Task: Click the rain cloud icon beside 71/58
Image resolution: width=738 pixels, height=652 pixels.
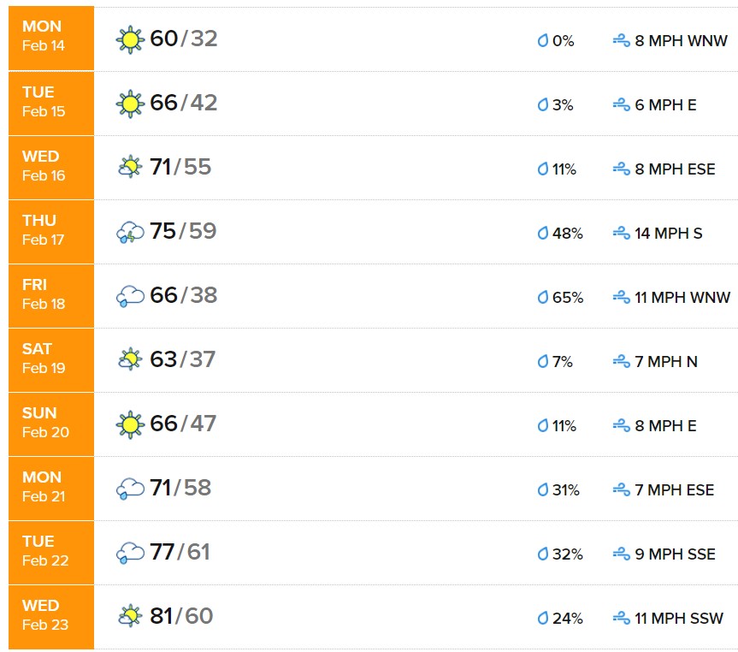Action: point(130,489)
